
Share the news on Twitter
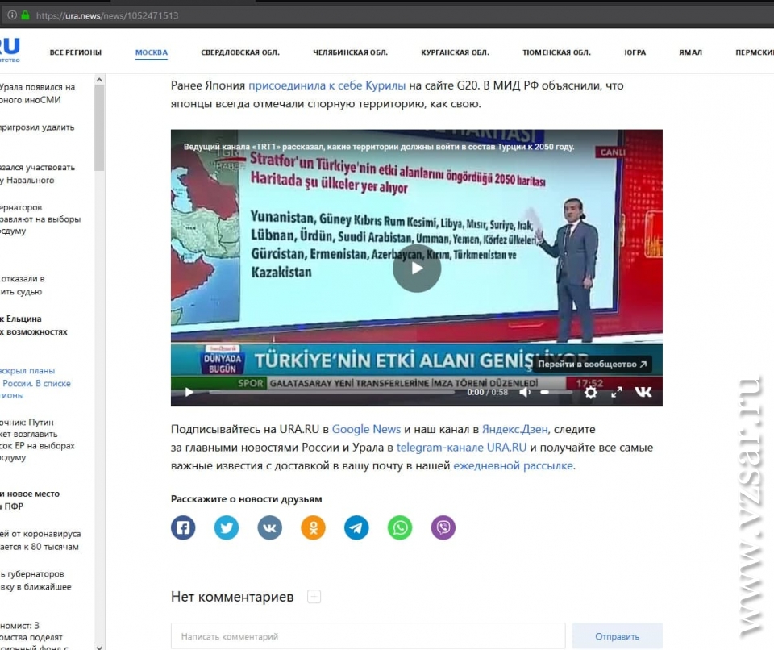click(227, 527)
